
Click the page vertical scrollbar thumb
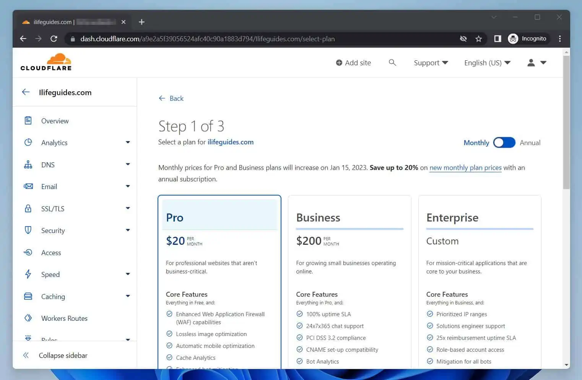click(566, 122)
